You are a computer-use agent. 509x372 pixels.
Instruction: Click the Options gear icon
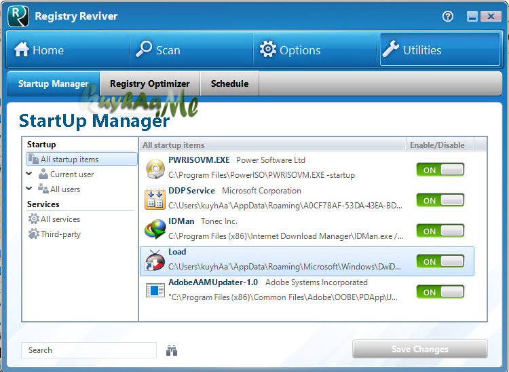pos(268,49)
